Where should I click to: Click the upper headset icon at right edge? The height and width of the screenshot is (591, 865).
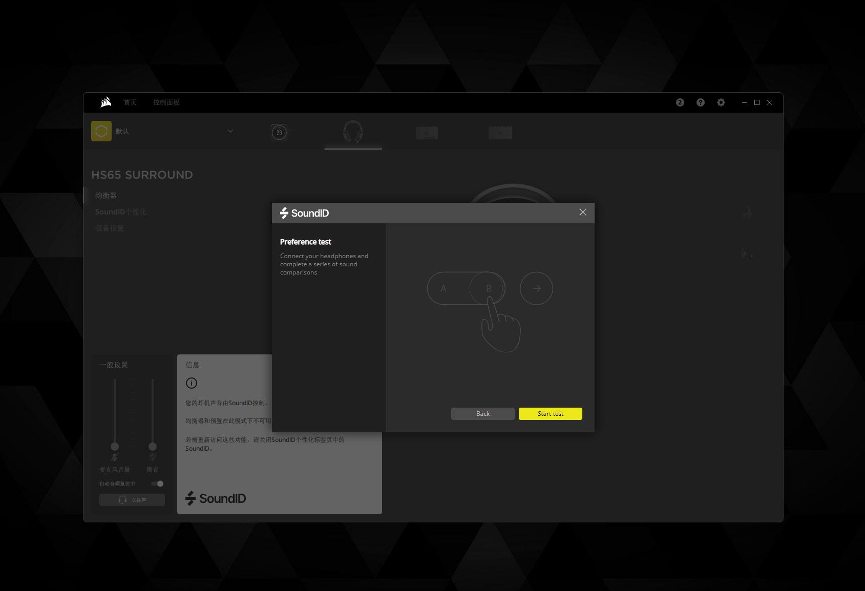tap(747, 213)
